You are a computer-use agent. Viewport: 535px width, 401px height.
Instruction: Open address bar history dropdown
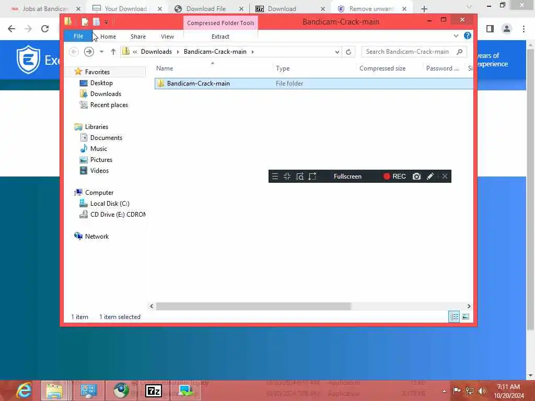[337, 52]
